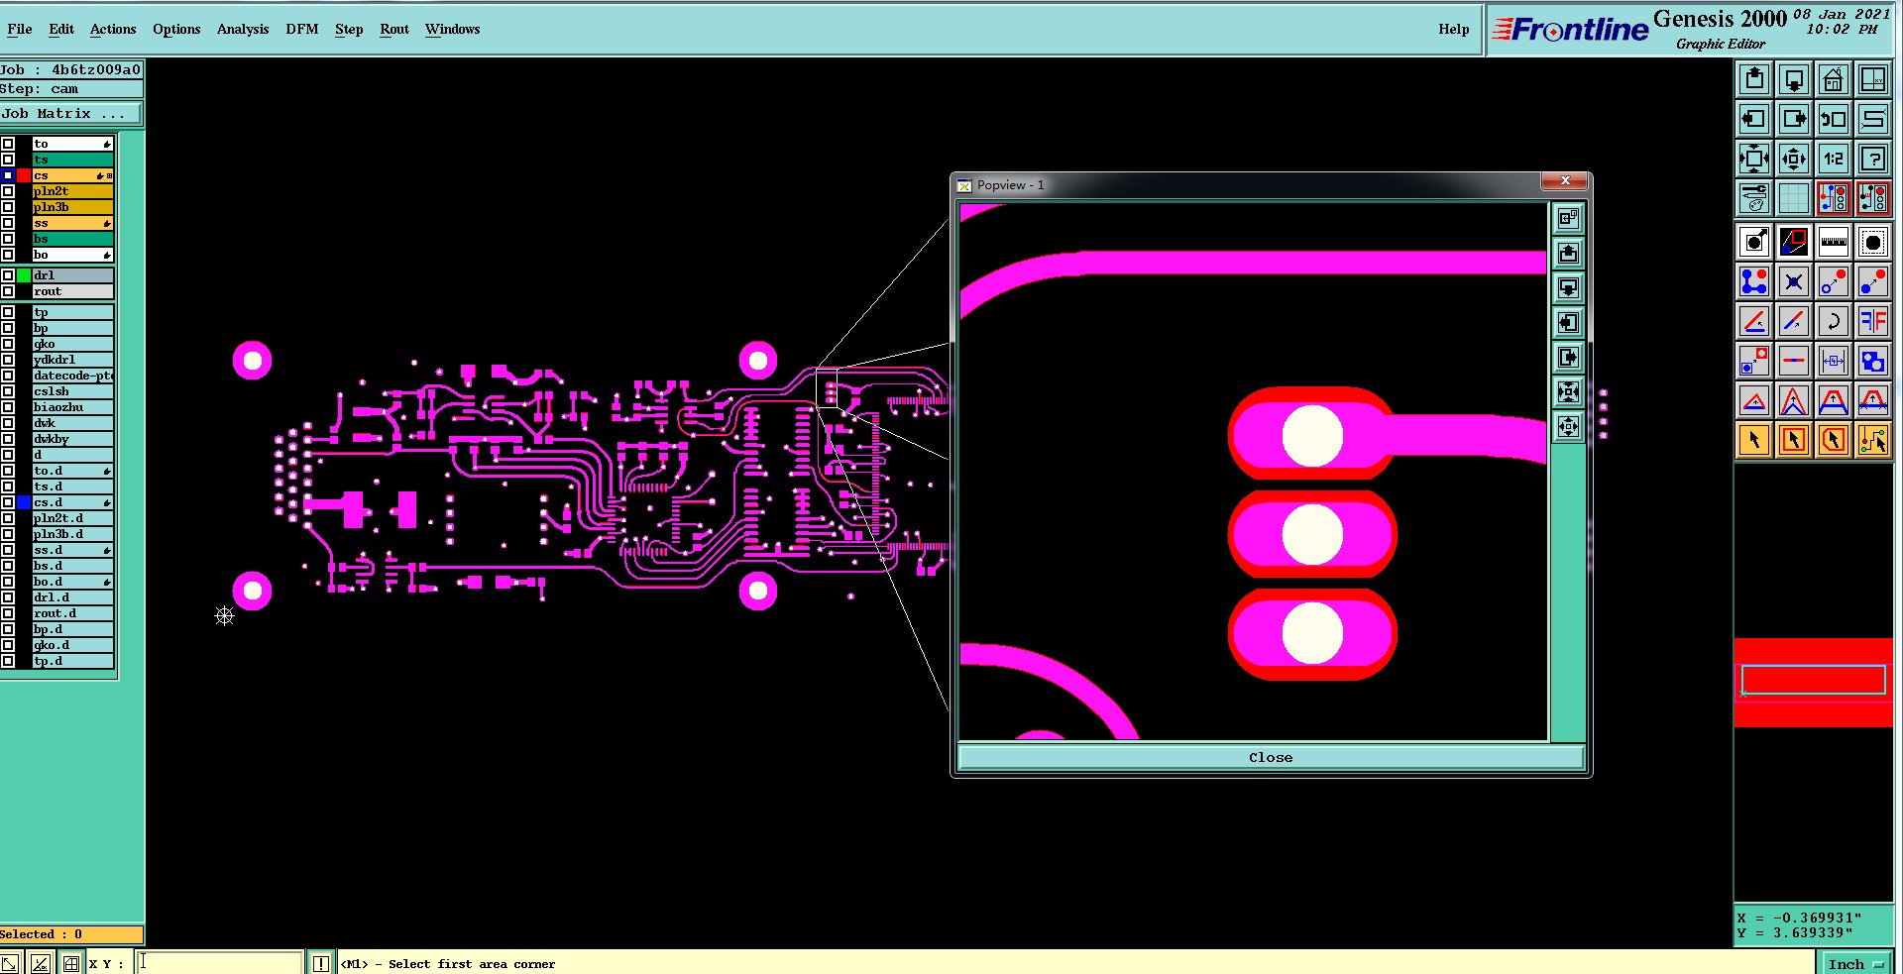Open the Rout menu

pyautogui.click(x=394, y=29)
